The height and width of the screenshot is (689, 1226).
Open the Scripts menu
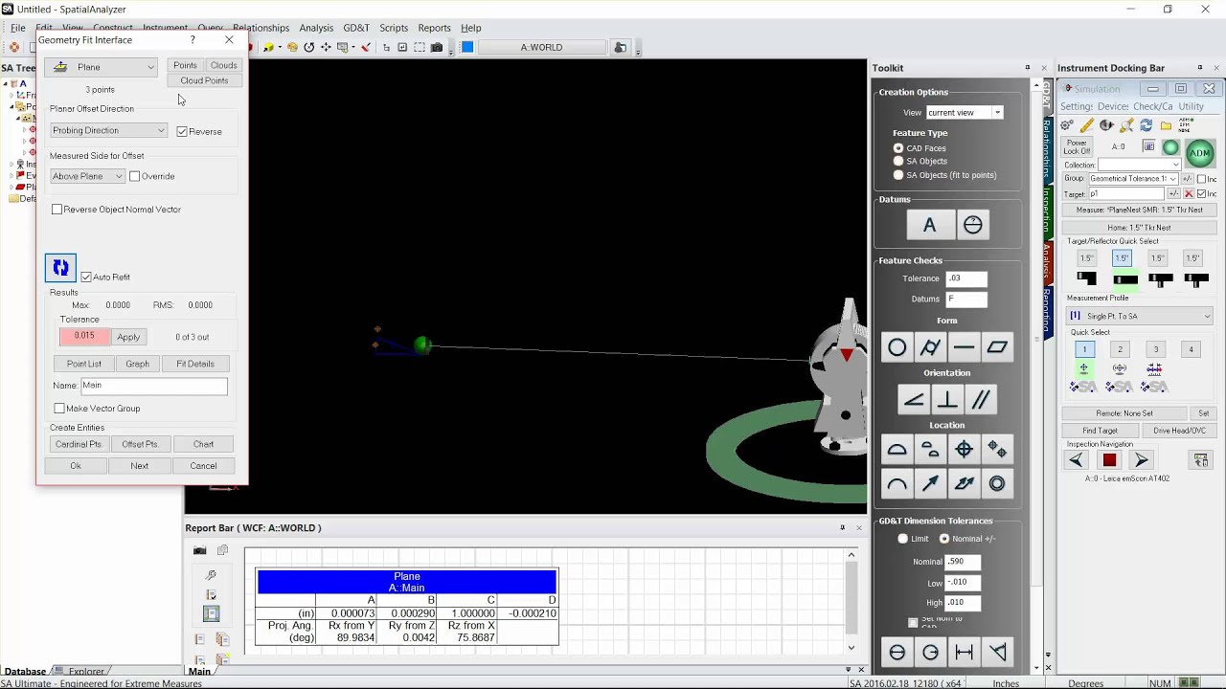[x=394, y=28]
